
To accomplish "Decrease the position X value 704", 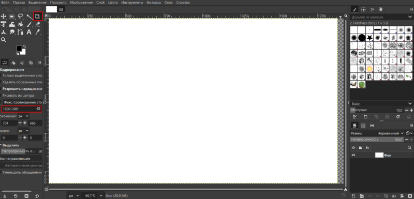I will point(20,123).
